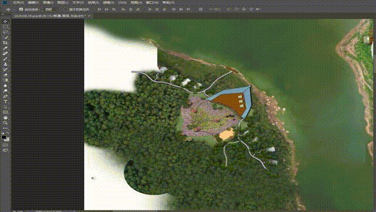Toggle Show Transform Controls checkbox
Image resolution: width=376 pixels, height=212 pixels.
point(66,9)
